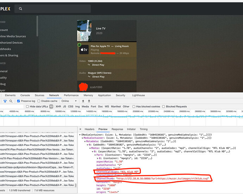Toggle the network filter funnel icon
Screen dimensions: 243x194
pyautogui.click(x=5, y=101)
